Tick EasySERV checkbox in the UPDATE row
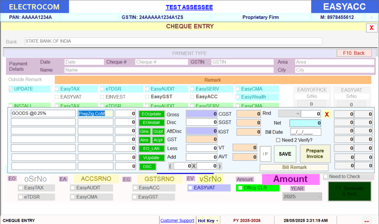The image size is (379, 224). click(x=192, y=89)
